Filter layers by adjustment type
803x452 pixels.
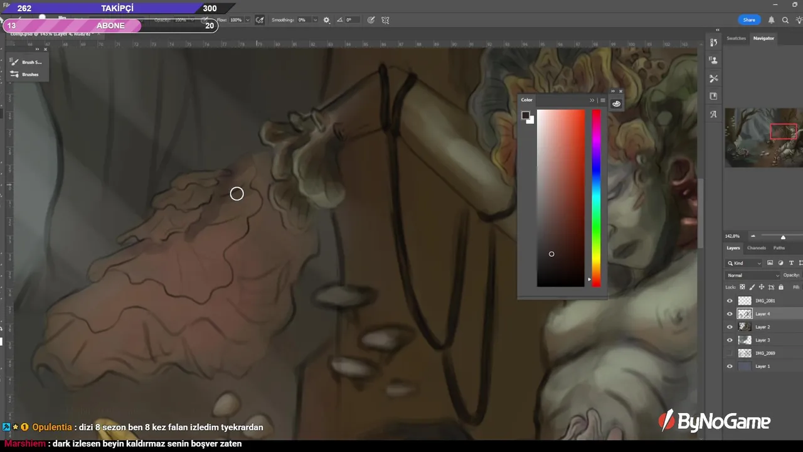coord(780,263)
